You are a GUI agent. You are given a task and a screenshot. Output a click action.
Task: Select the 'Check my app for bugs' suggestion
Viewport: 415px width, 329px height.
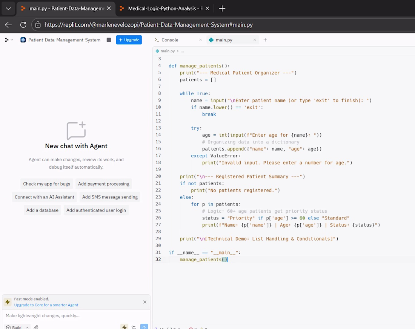pyautogui.click(x=46, y=184)
